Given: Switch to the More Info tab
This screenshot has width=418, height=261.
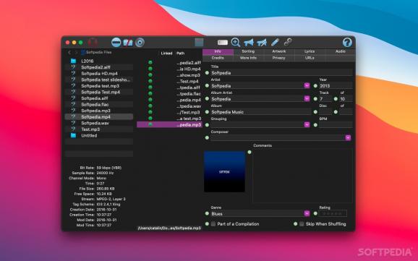Looking at the screenshot, I should (x=249, y=58).
